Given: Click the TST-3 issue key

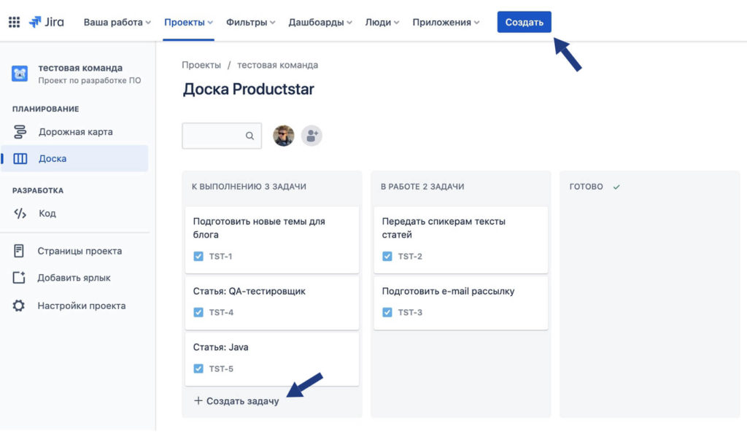Looking at the screenshot, I should click(410, 312).
